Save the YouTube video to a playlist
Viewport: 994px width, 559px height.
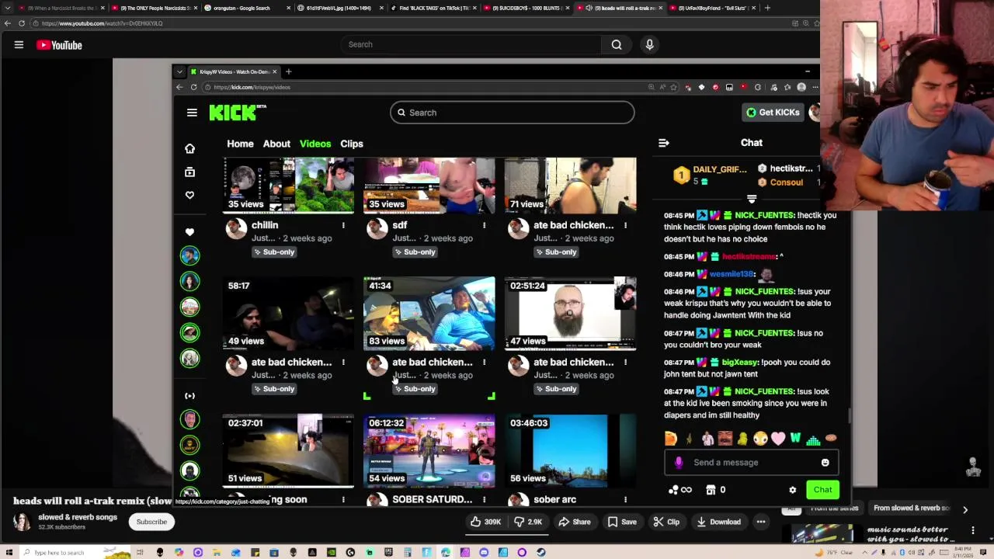623,522
